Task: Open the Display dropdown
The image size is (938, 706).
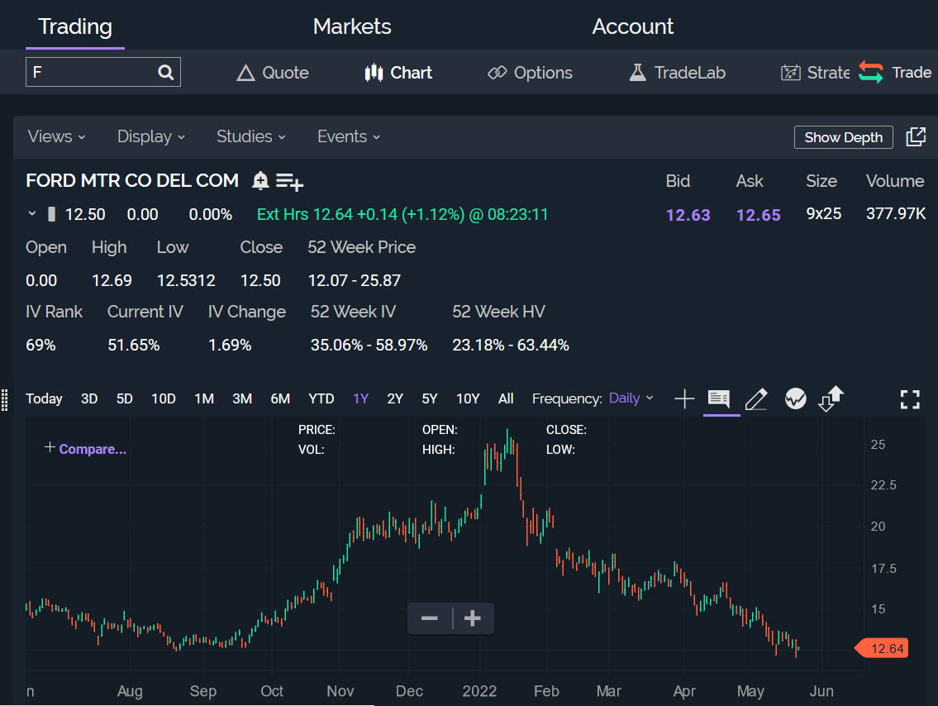Action: pyautogui.click(x=150, y=137)
